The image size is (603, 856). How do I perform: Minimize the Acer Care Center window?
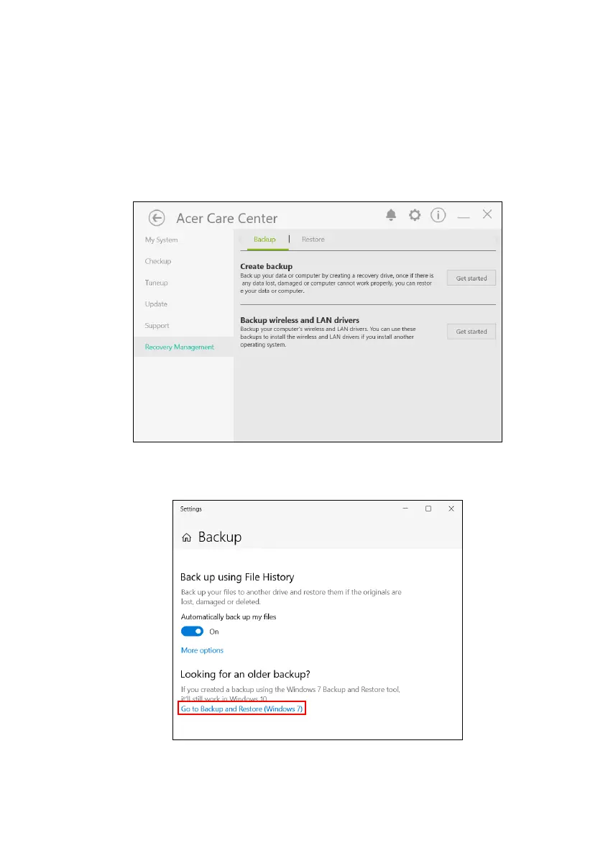click(464, 218)
